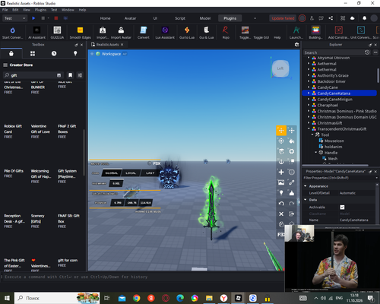Switch to the Avatar ribbon tab
The image size is (380, 304).
(x=130, y=18)
